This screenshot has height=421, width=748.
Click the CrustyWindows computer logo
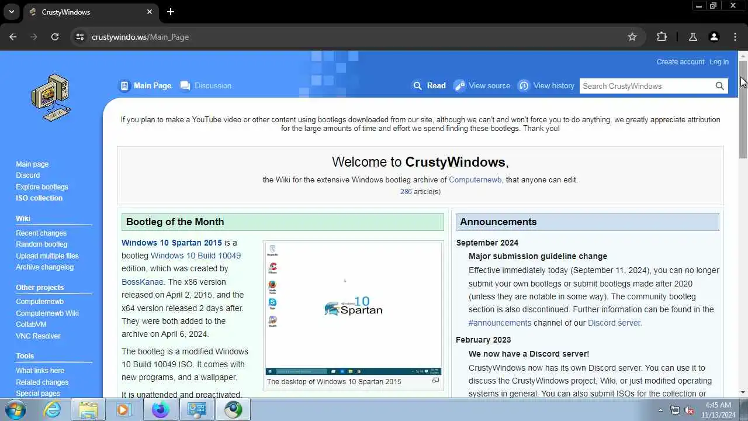[51, 97]
